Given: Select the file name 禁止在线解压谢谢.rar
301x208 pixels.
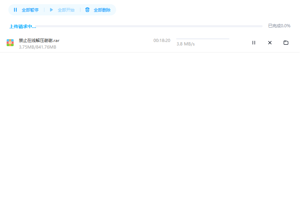Looking at the screenshot, I should click(x=39, y=41).
